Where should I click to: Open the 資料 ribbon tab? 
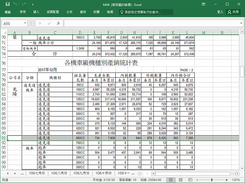pos(83,12)
